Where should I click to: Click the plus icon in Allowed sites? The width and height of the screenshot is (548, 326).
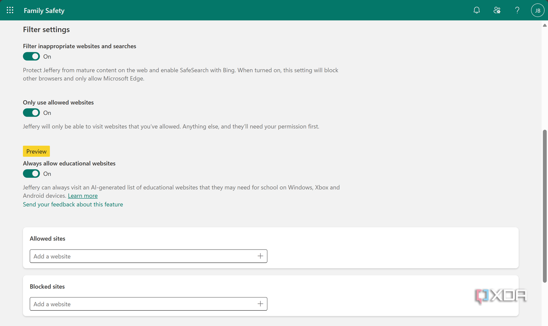pyautogui.click(x=260, y=256)
